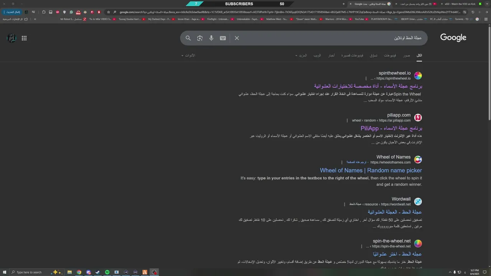Open the Google apps grid
Viewport: 491px width, 276px height.
click(24, 38)
